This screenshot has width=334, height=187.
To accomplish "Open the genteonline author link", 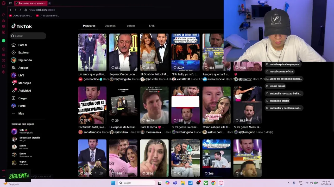I will pos(91,79).
